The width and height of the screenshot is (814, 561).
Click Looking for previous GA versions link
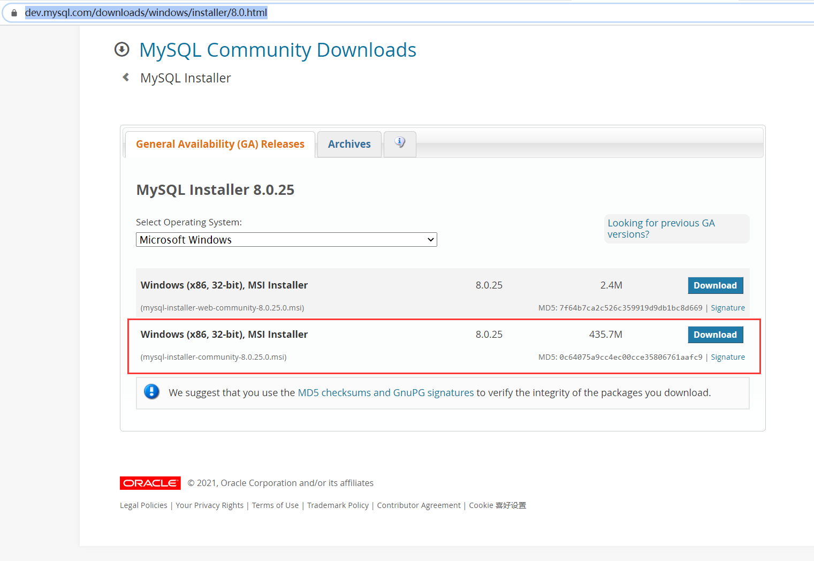click(x=660, y=229)
